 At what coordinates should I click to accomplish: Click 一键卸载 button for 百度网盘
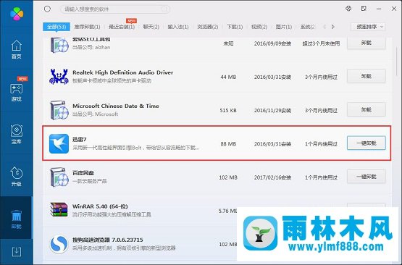click(366, 177)
